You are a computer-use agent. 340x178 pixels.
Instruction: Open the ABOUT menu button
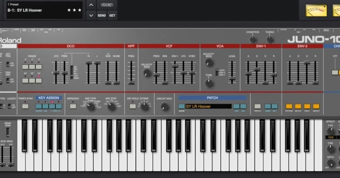[316, 106]
